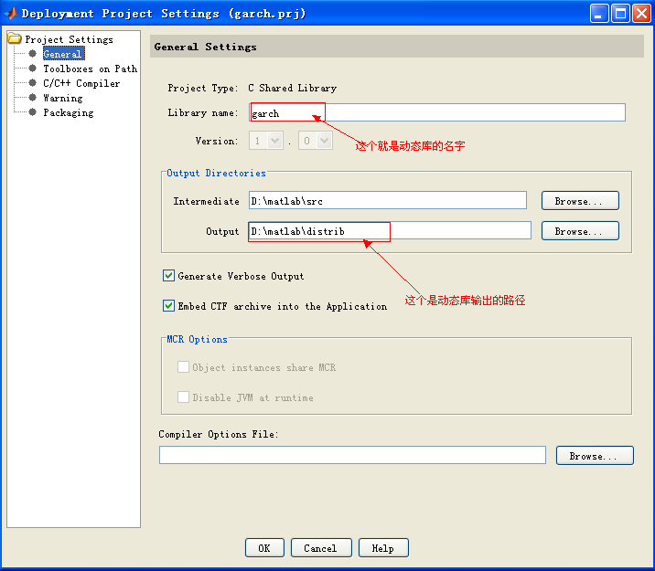Image resolution: width=655 pixels, height=571 pixels.
Task: Select General in the settings tree
Action: point(62,54)
